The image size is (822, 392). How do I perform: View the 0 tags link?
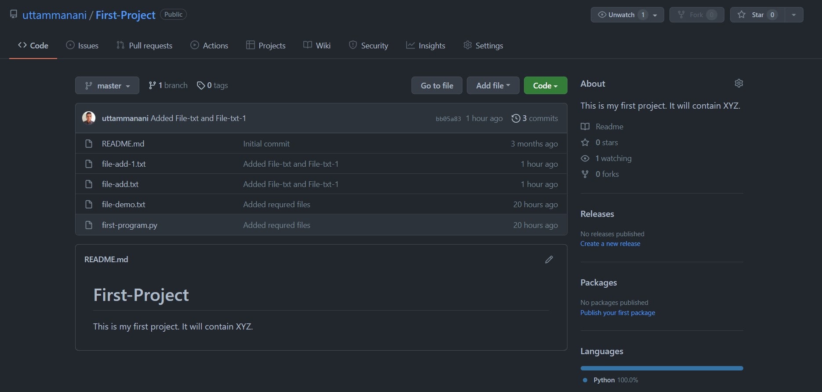coord(212,85)
